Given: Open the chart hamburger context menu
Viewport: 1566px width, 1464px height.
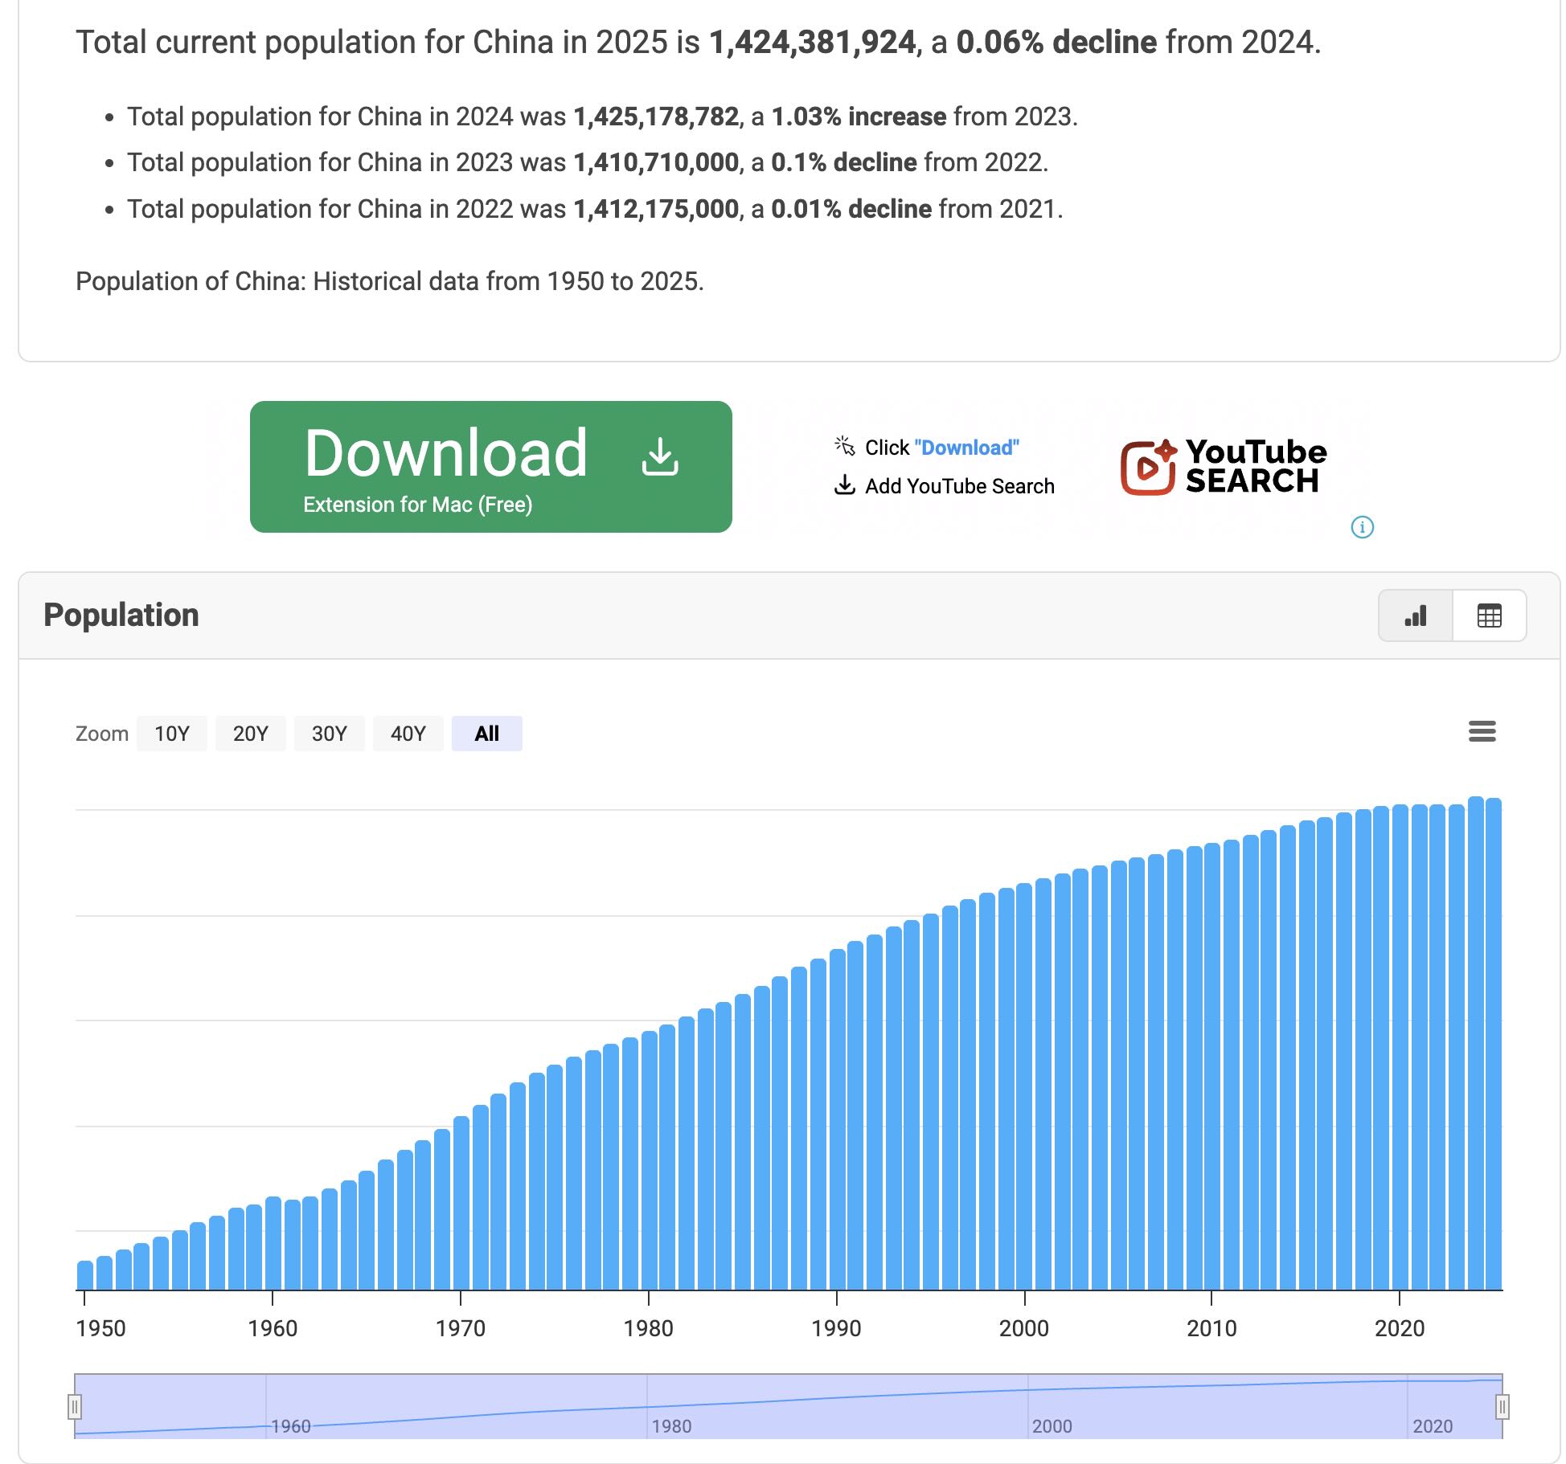Looking at the screenshot, I should tap(1482, 731).
